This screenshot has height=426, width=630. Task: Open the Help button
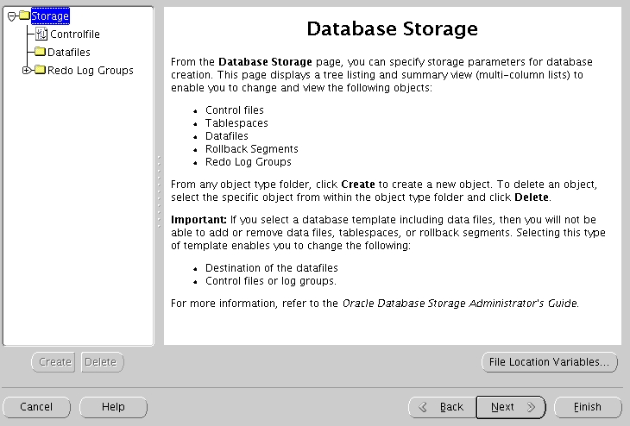coord(113,407)
